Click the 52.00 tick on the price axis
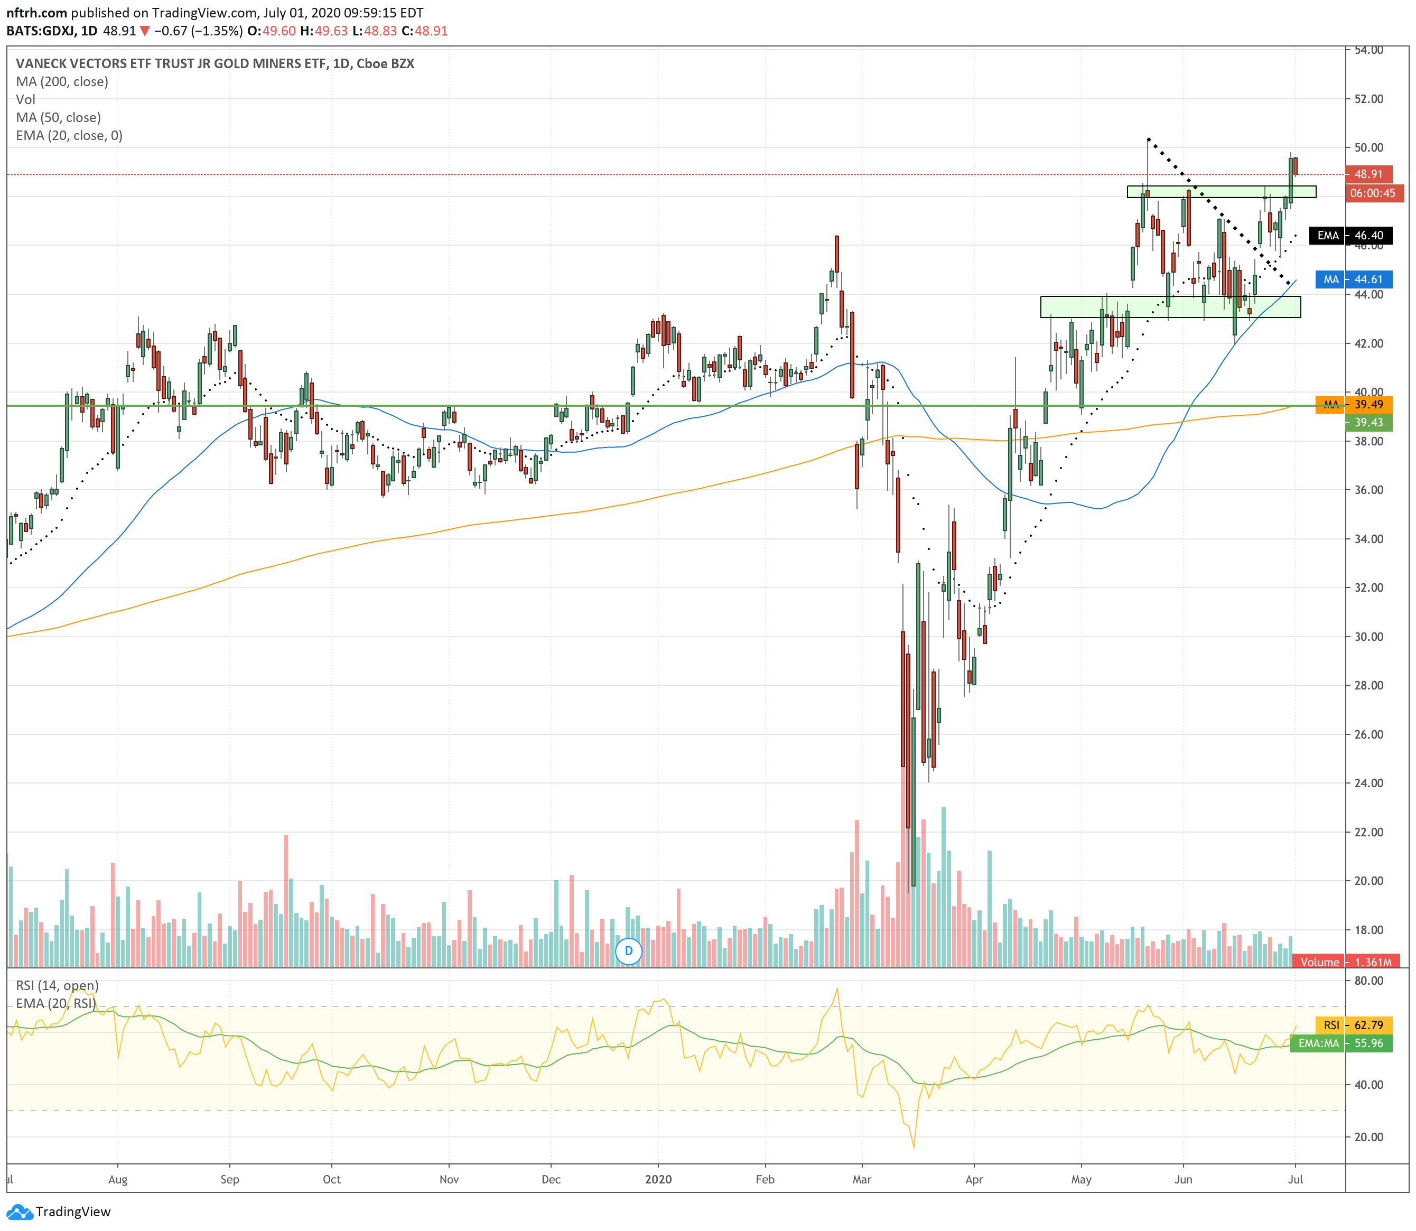 click(1368, 99)
